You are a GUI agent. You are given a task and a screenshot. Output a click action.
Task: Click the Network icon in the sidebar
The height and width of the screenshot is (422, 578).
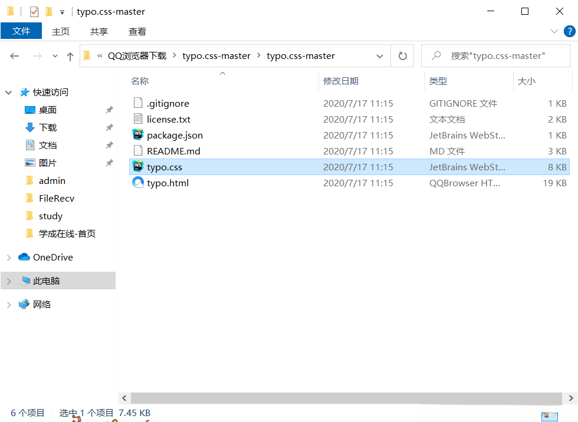[24, 304]
